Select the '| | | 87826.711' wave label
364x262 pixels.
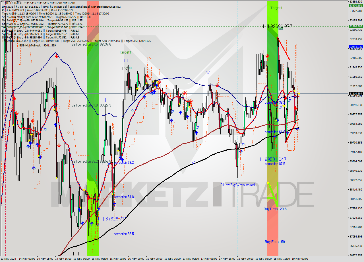pos(112,219)
